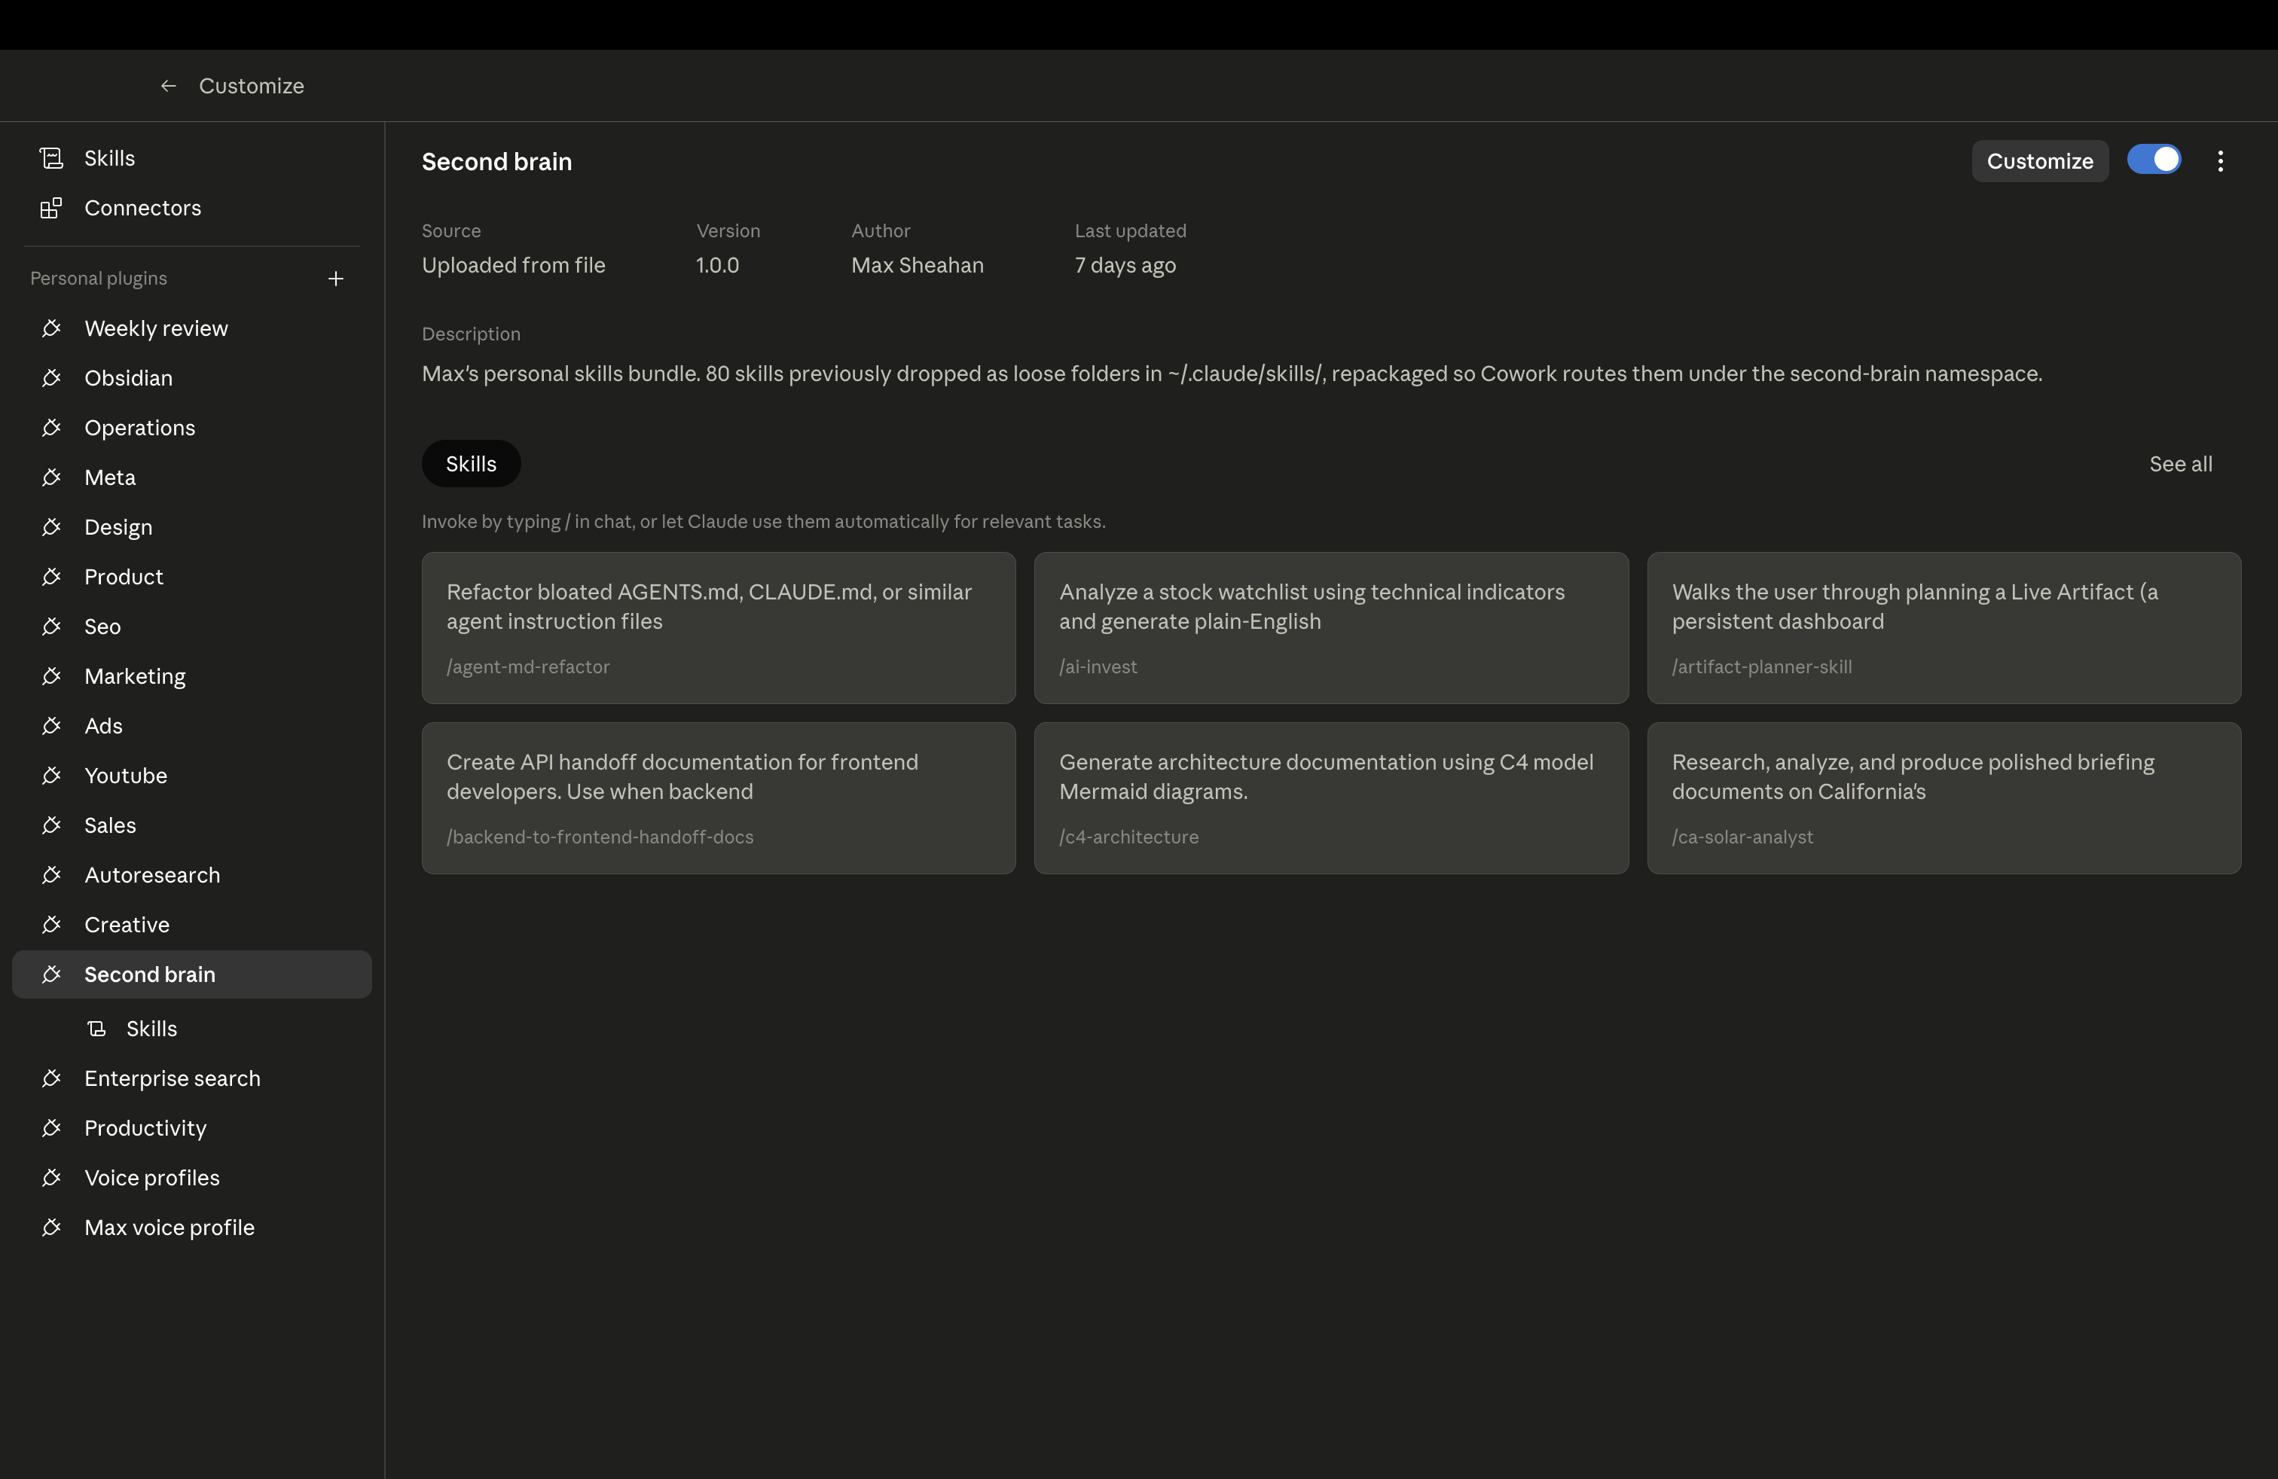Collapse the Second brain plugin entry
Image resolution: width=2278 pixels, height=1479 pixels.
click(191, 975)
